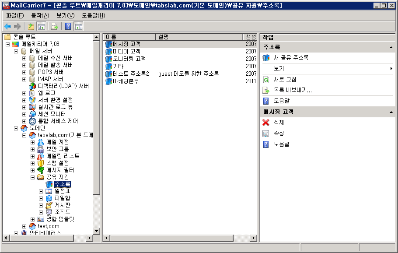Open help with the blue question mark toolbar icon
Image resolution: width=398 pixels, height=253 pixels.
tap(68, 26)
